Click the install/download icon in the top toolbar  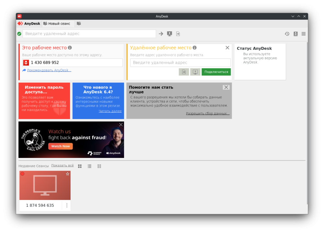click(x=296, y=34)
